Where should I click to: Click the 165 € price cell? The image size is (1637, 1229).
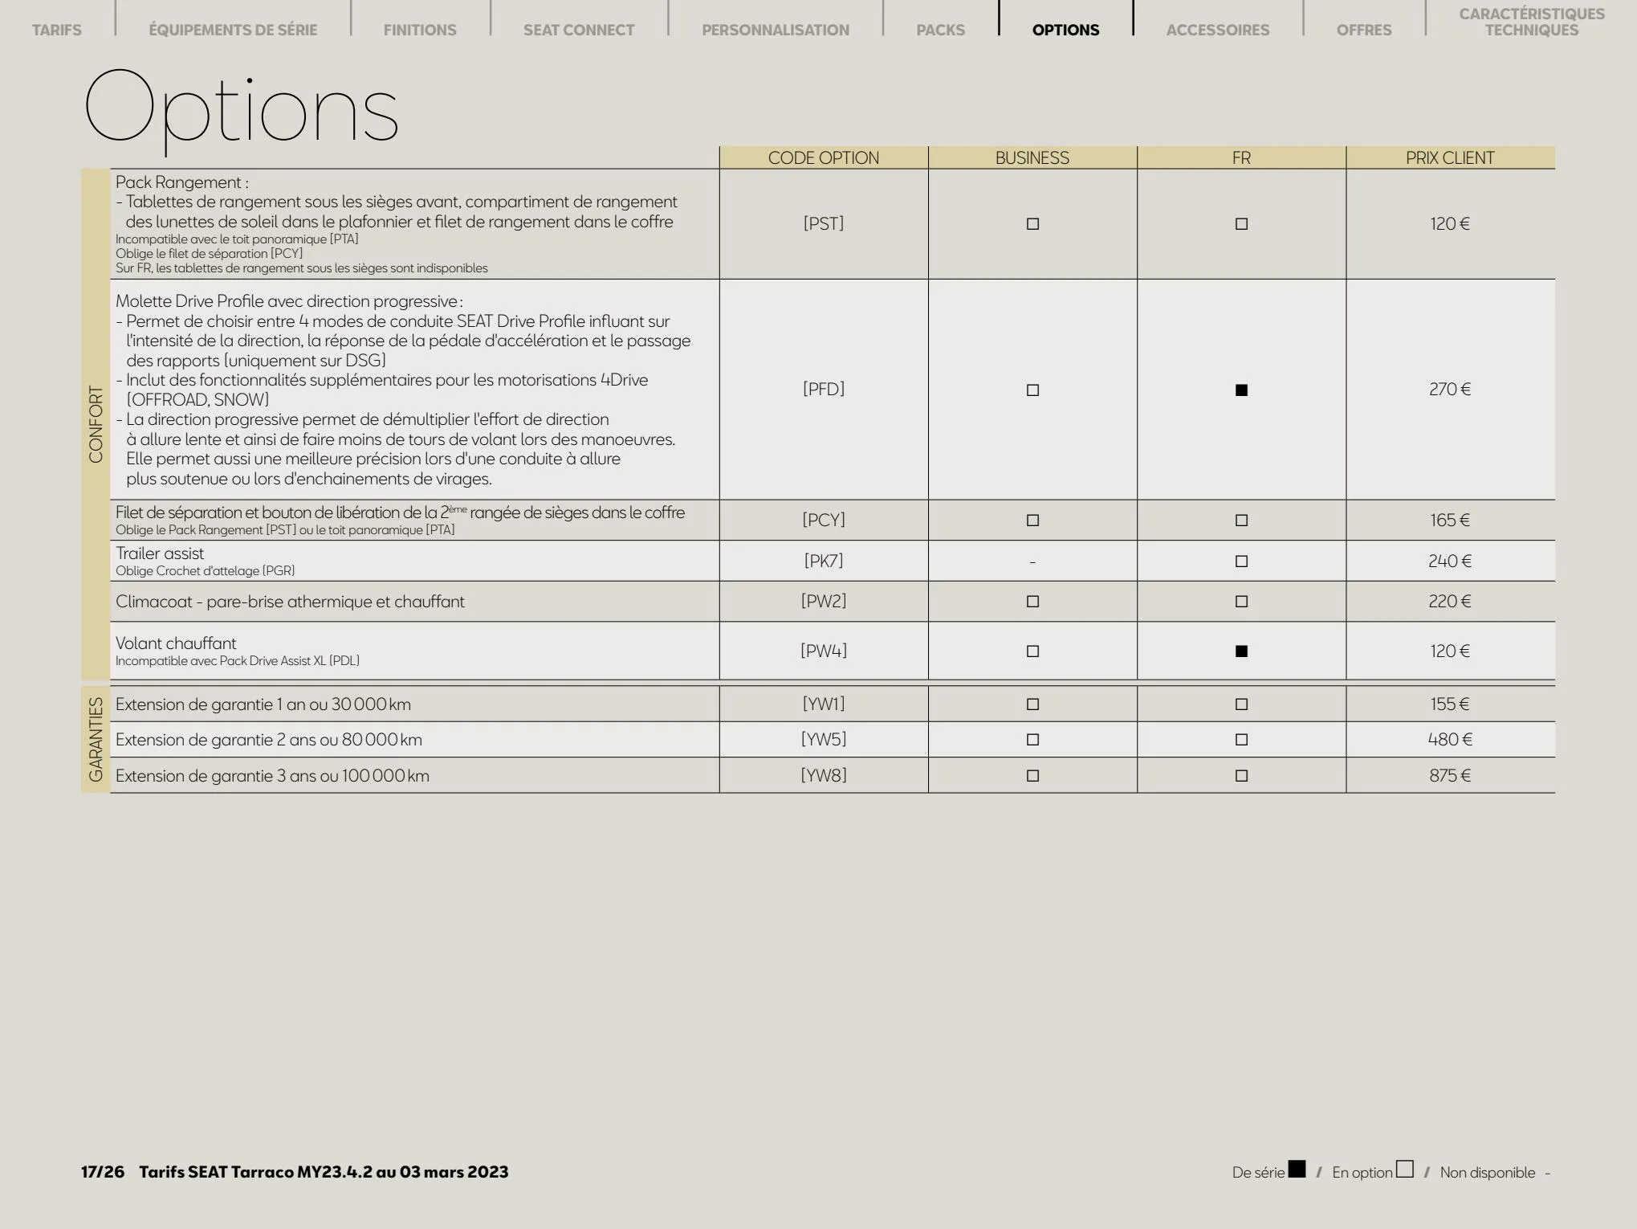[x=1450, y=521]
